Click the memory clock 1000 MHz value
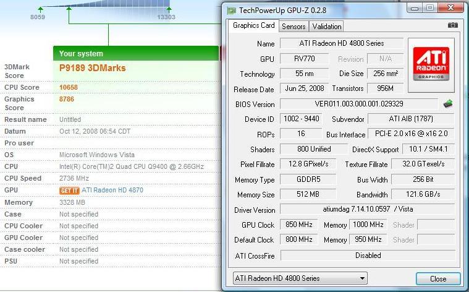This screenshot has width=469, height=292. point(368,225)
